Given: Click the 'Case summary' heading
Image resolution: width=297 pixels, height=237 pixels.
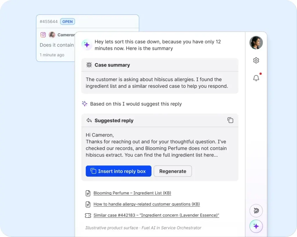Looking at the screenshot, I should (112, 65).
